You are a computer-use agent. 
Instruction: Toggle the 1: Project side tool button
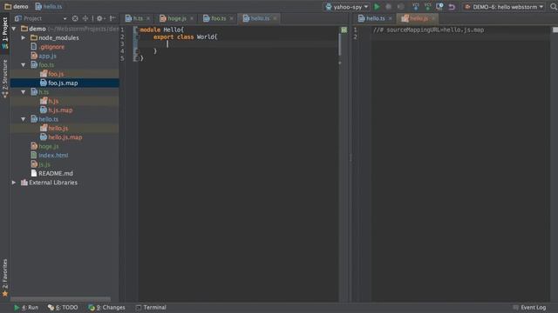tap(5, 33)
